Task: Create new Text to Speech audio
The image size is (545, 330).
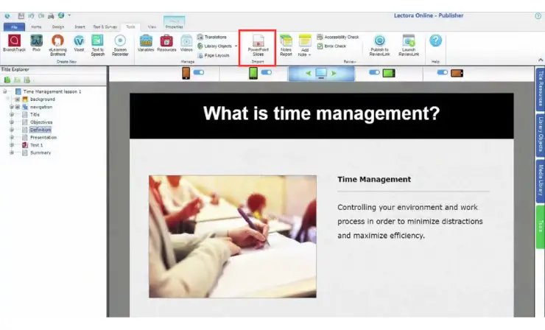Action: [x=98, y=45]
